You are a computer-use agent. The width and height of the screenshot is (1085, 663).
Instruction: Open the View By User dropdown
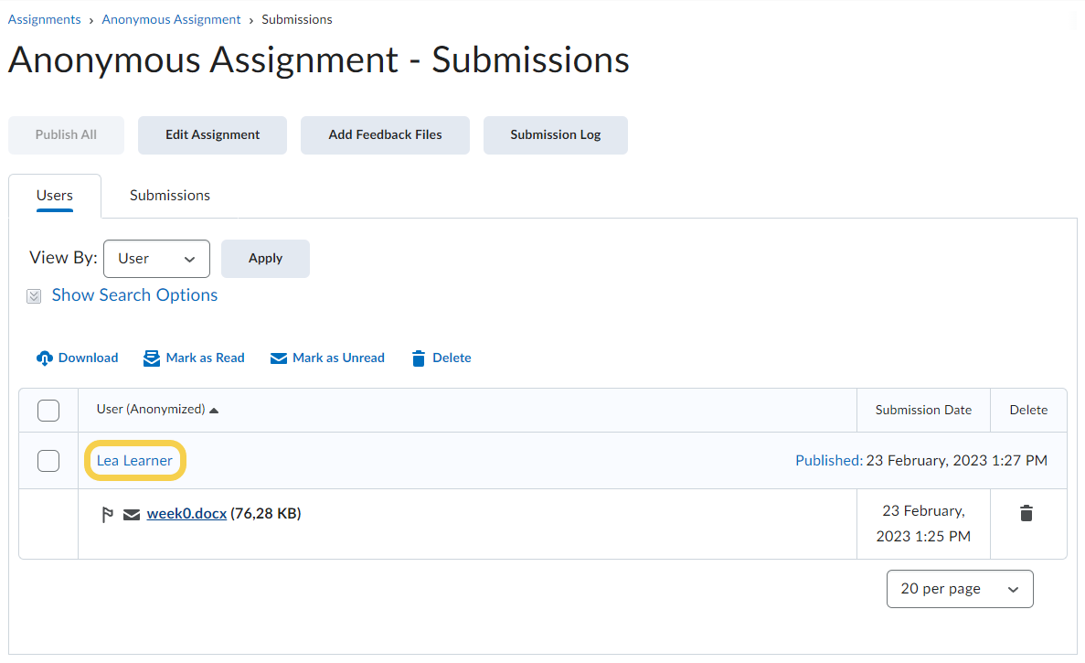pos(156,259)
